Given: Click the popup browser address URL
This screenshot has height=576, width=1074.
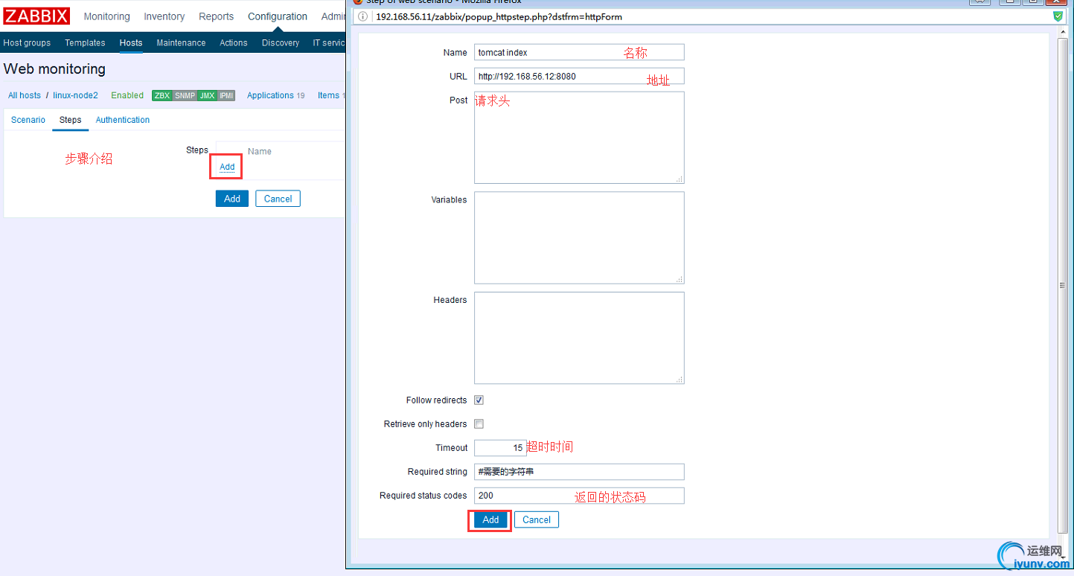Looking at the screenshot, I should tap(499, 16).
